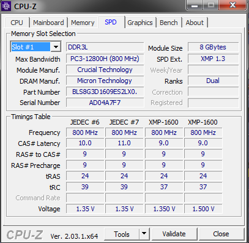Click the JEDEC #6 tRAS value 24
The width and height of the screenshot is (249, 243).
pos(85,176)
